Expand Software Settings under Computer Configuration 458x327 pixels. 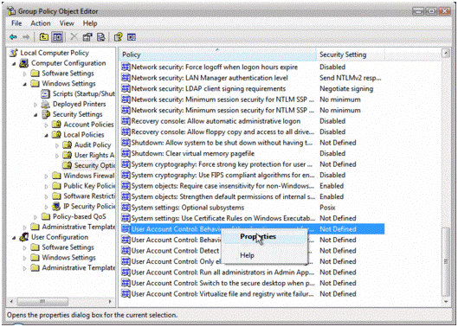25,74
